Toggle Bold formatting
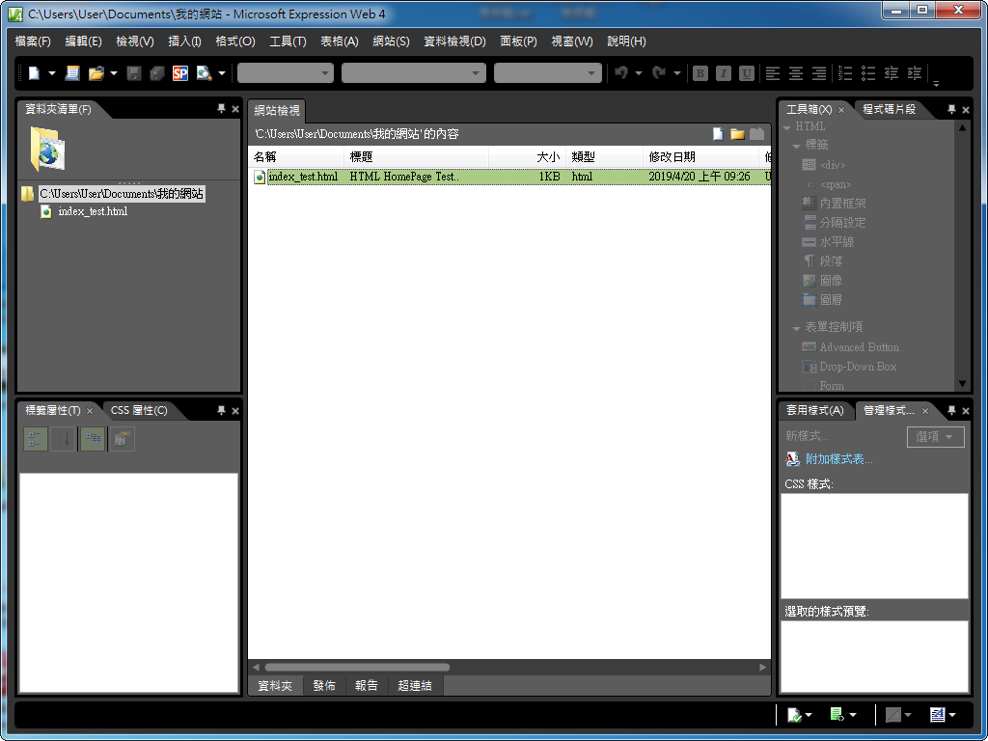 click(x=700, y=73)
